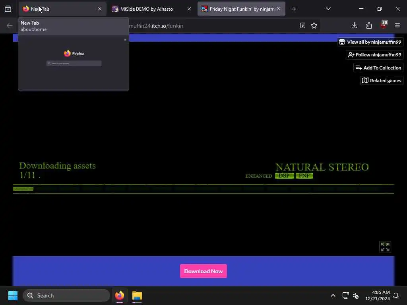407x305 pixels.
Task: Open Firefox View icon in tab bar
Action: pyautogui.click(x=8, y=9)
